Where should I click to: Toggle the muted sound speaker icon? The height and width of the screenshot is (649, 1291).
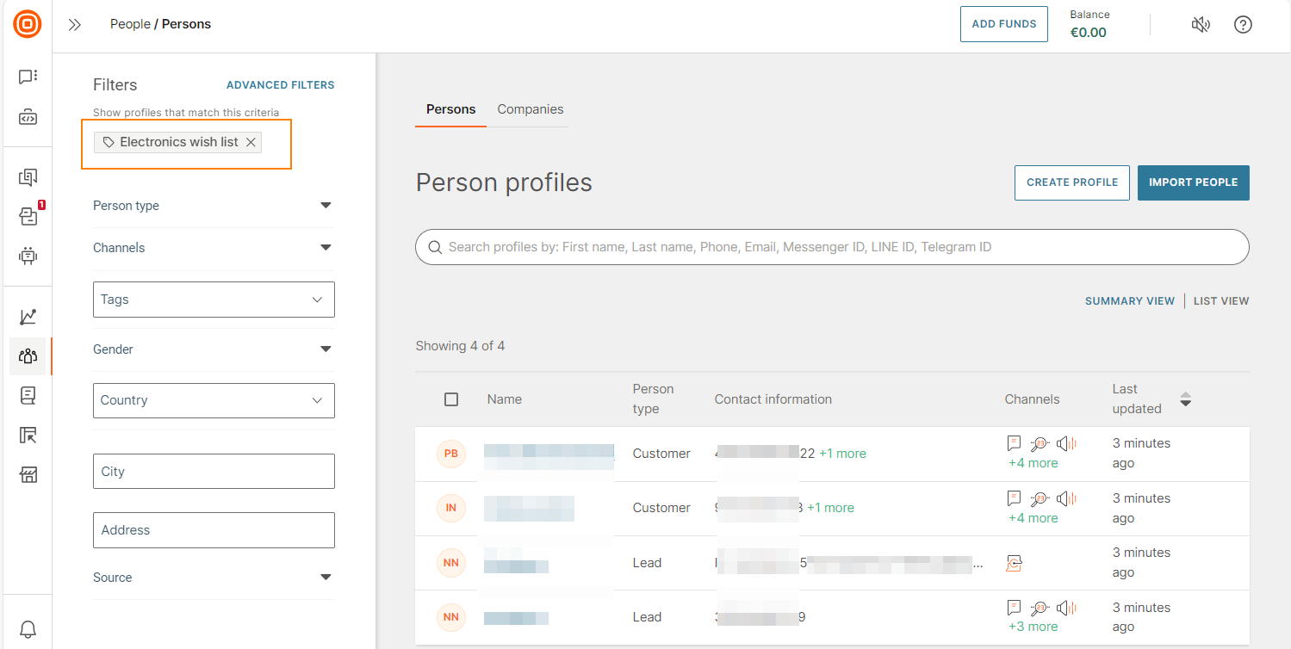[1201, 25]
